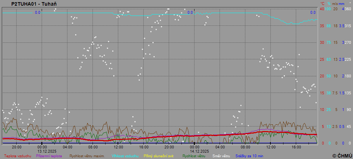Click the © ČHMÚ copyright text
This screenshot has height=159, width=353.
[x=342, y=155]
